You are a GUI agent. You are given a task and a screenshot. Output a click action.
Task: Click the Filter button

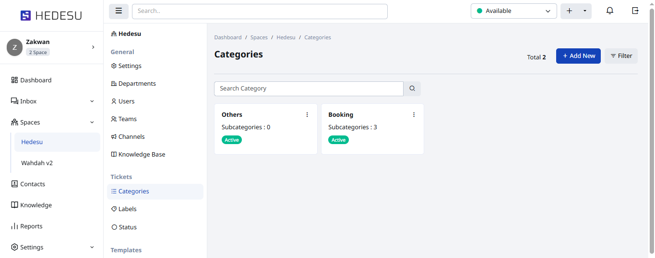tap(621, 56)
